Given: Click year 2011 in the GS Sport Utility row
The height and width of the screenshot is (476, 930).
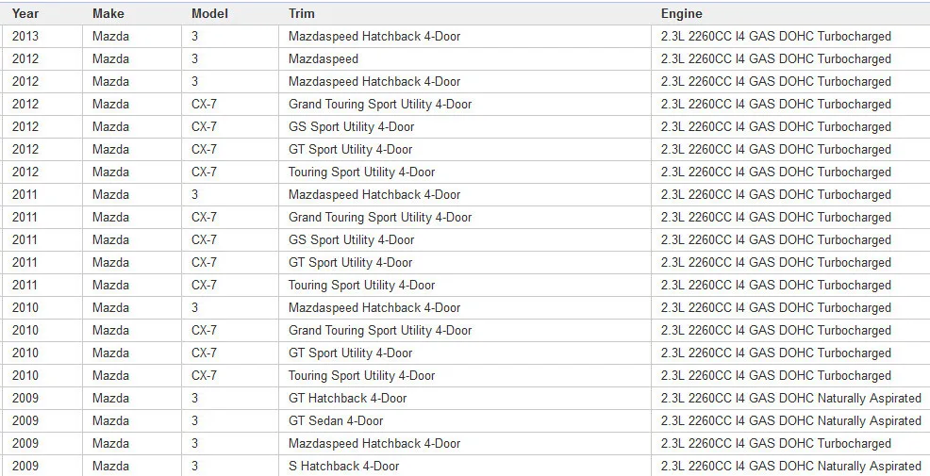Looking at the screenshot, I should pyautogui.click(x=42, y=239).
